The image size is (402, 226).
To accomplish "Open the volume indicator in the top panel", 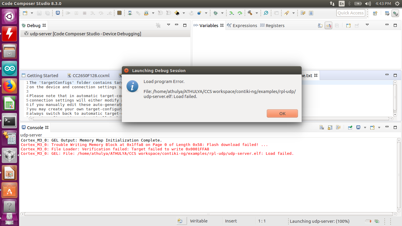I will coord(368,4).
